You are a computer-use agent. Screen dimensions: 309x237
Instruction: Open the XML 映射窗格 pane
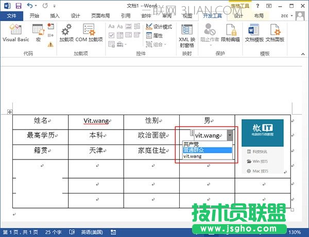click(187, 36)
